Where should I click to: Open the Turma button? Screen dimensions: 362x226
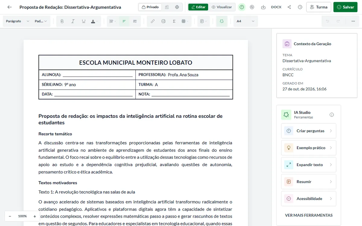tap(319, 7)
